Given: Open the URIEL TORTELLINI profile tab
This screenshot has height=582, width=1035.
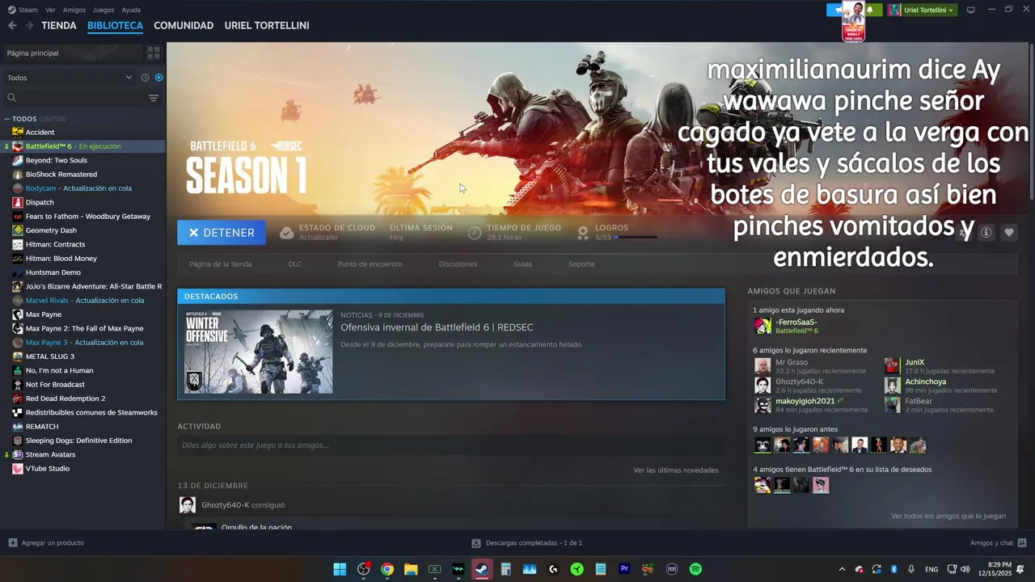Looking at the screenshot, I should (x=267, y=26).
